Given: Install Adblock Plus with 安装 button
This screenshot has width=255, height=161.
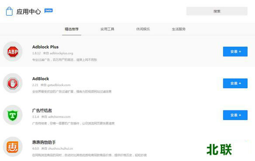Looking at the screenshot, I should pos(235,51).
